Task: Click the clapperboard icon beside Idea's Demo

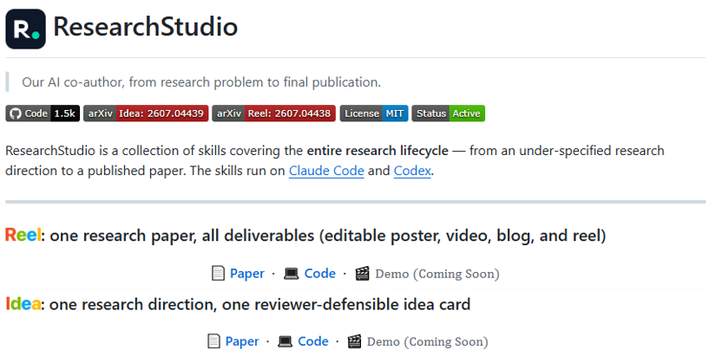Action: [x=354, y=341]
